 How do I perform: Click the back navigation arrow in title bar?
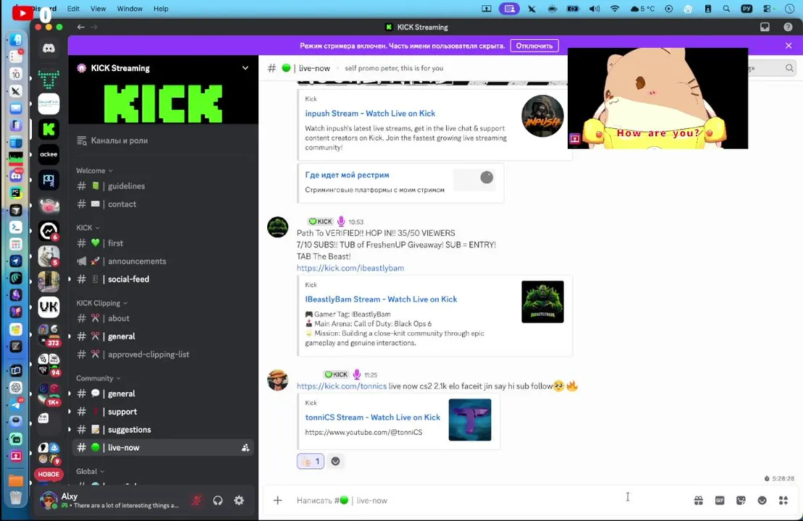tap(81, 27)
